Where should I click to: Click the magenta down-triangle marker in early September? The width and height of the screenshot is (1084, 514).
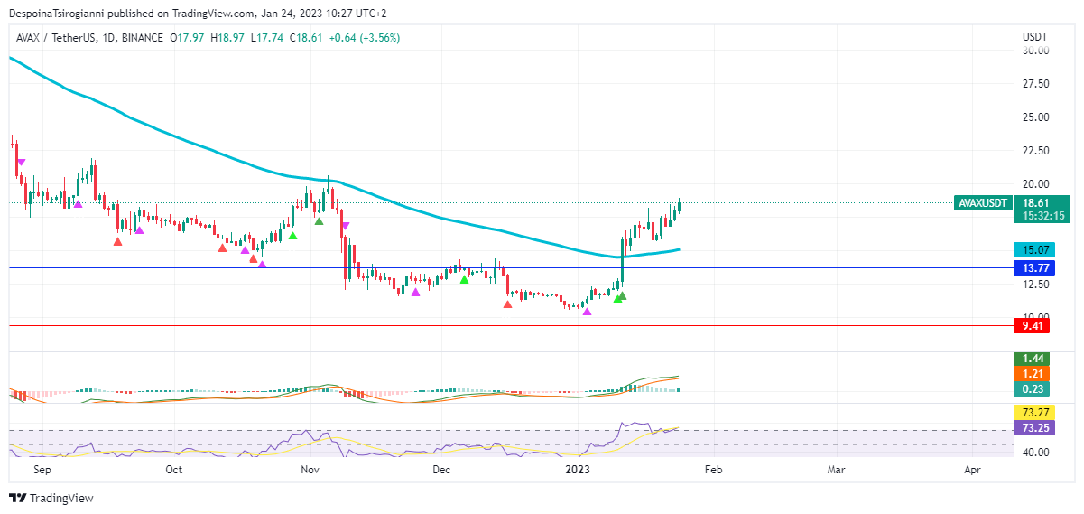[21, 163]
